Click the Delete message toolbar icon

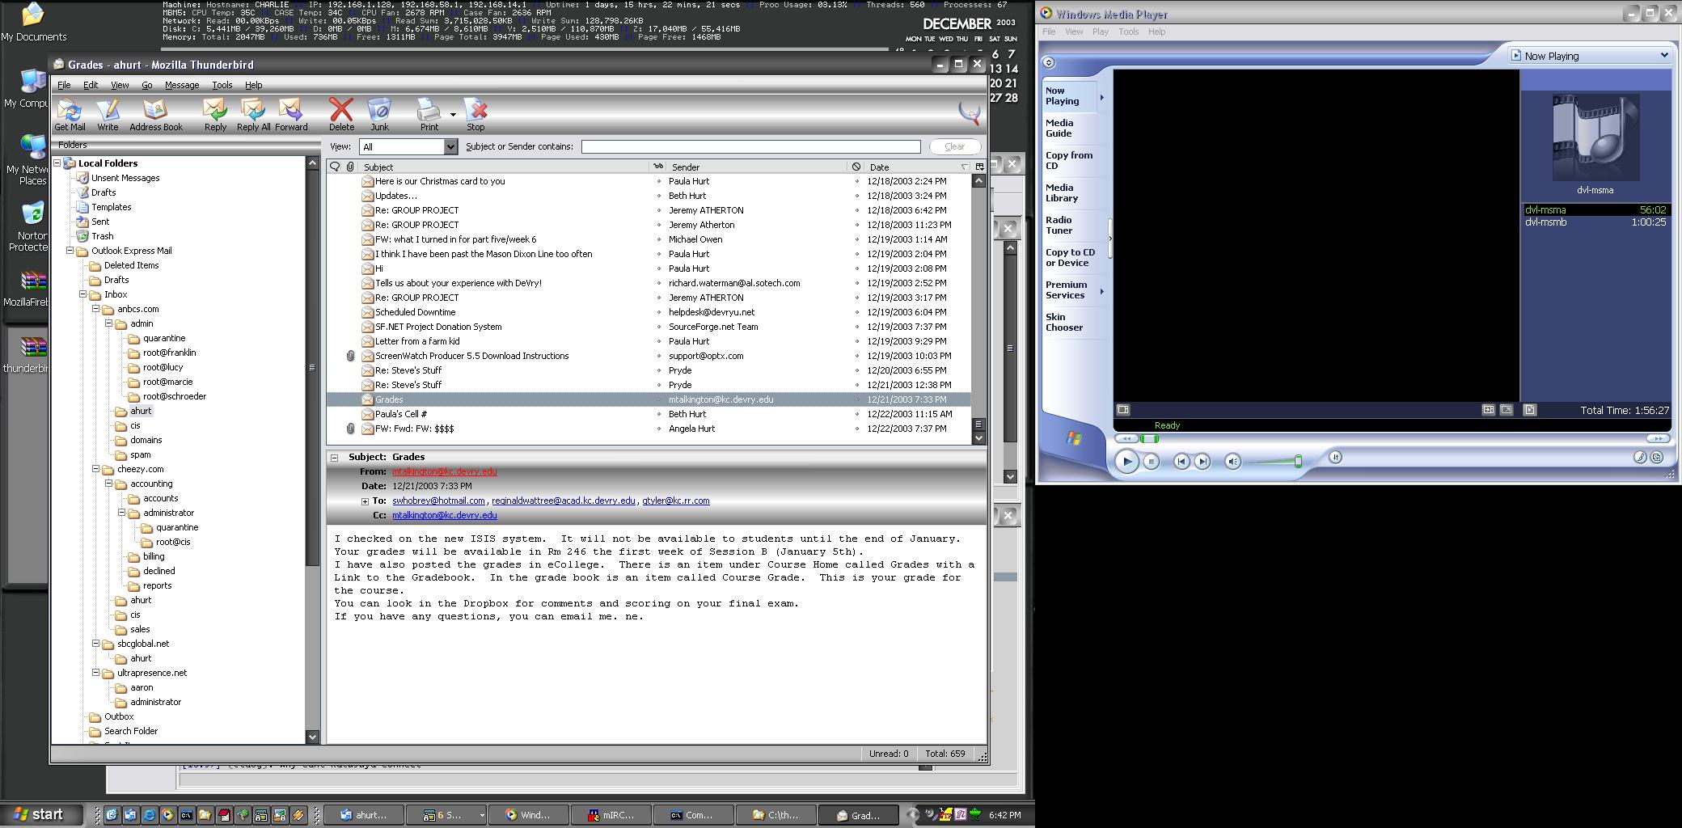tap(341, 115)
